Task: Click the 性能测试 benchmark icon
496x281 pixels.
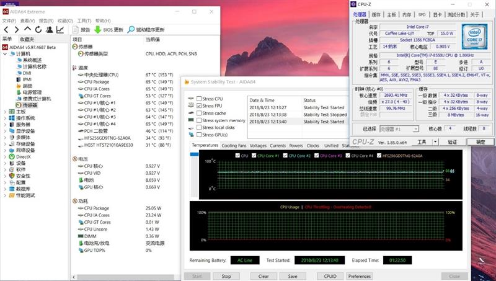Action: tap(12, 195)
